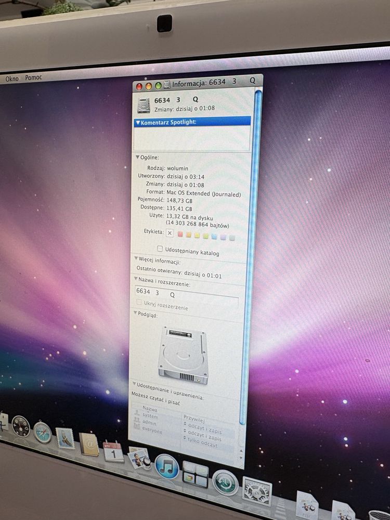Open the Okno menu
The height and width of the screenshot is (520, 390).
pyautogui.click(x=12, y=79)
